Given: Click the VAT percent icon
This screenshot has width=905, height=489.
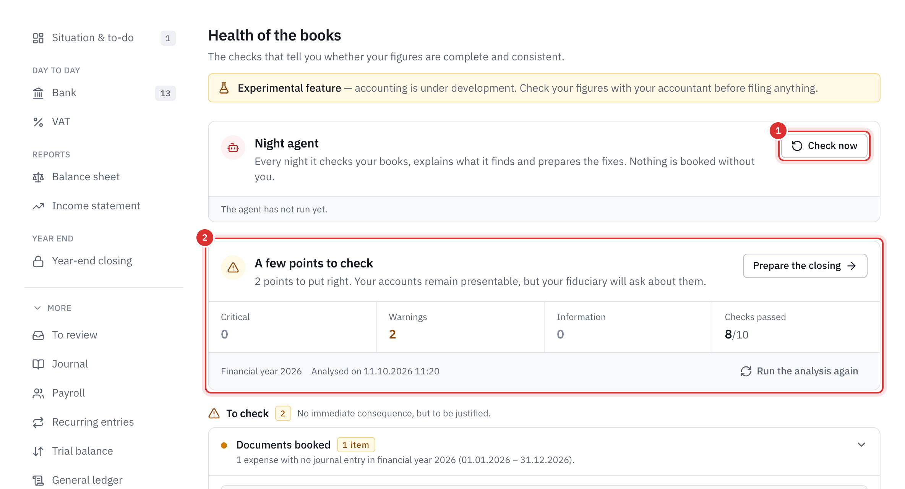Looking at the screenshot, I should coord(38,122).
